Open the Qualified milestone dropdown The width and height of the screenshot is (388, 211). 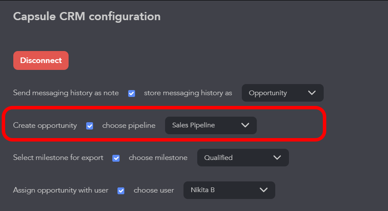[243, 157]
